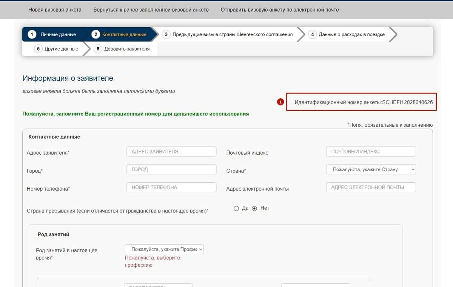Screen dimensions: 453x287
Task: Click step 1 Личные данные circle icon
Action: tap(32, 34)
